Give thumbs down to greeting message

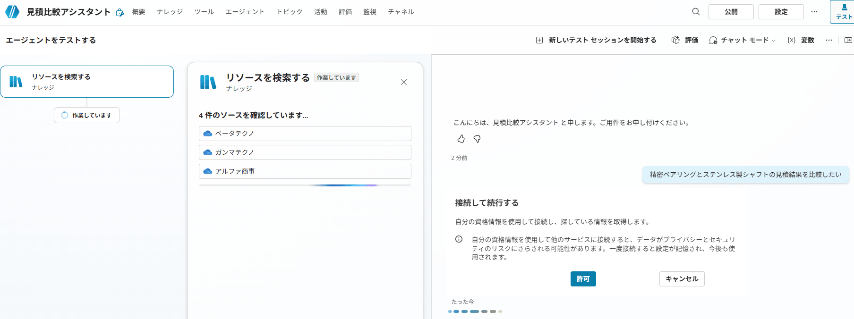pyautogui.click(x=477, y=139)
